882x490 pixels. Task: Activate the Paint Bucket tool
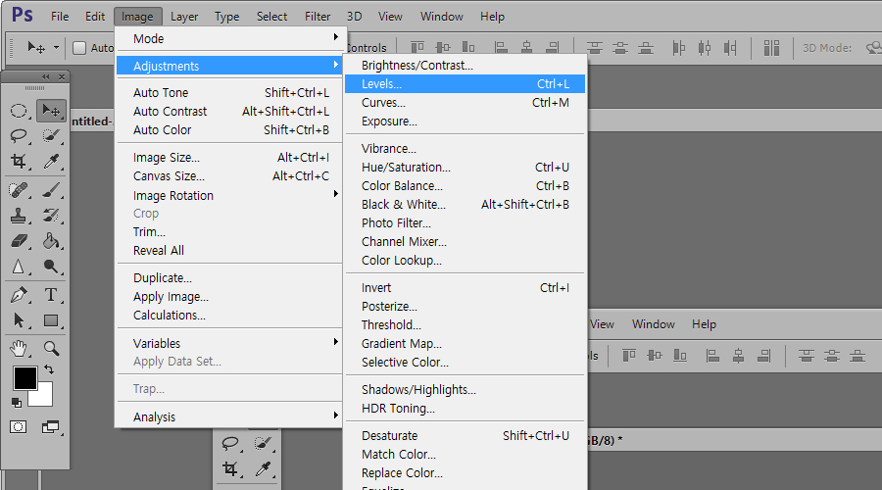pyautogui.click(x=51, y=241)
